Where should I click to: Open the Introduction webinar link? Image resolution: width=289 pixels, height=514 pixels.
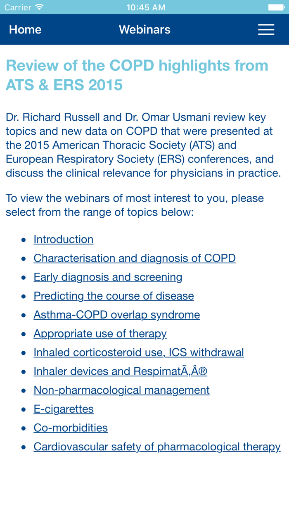[63, 240]
